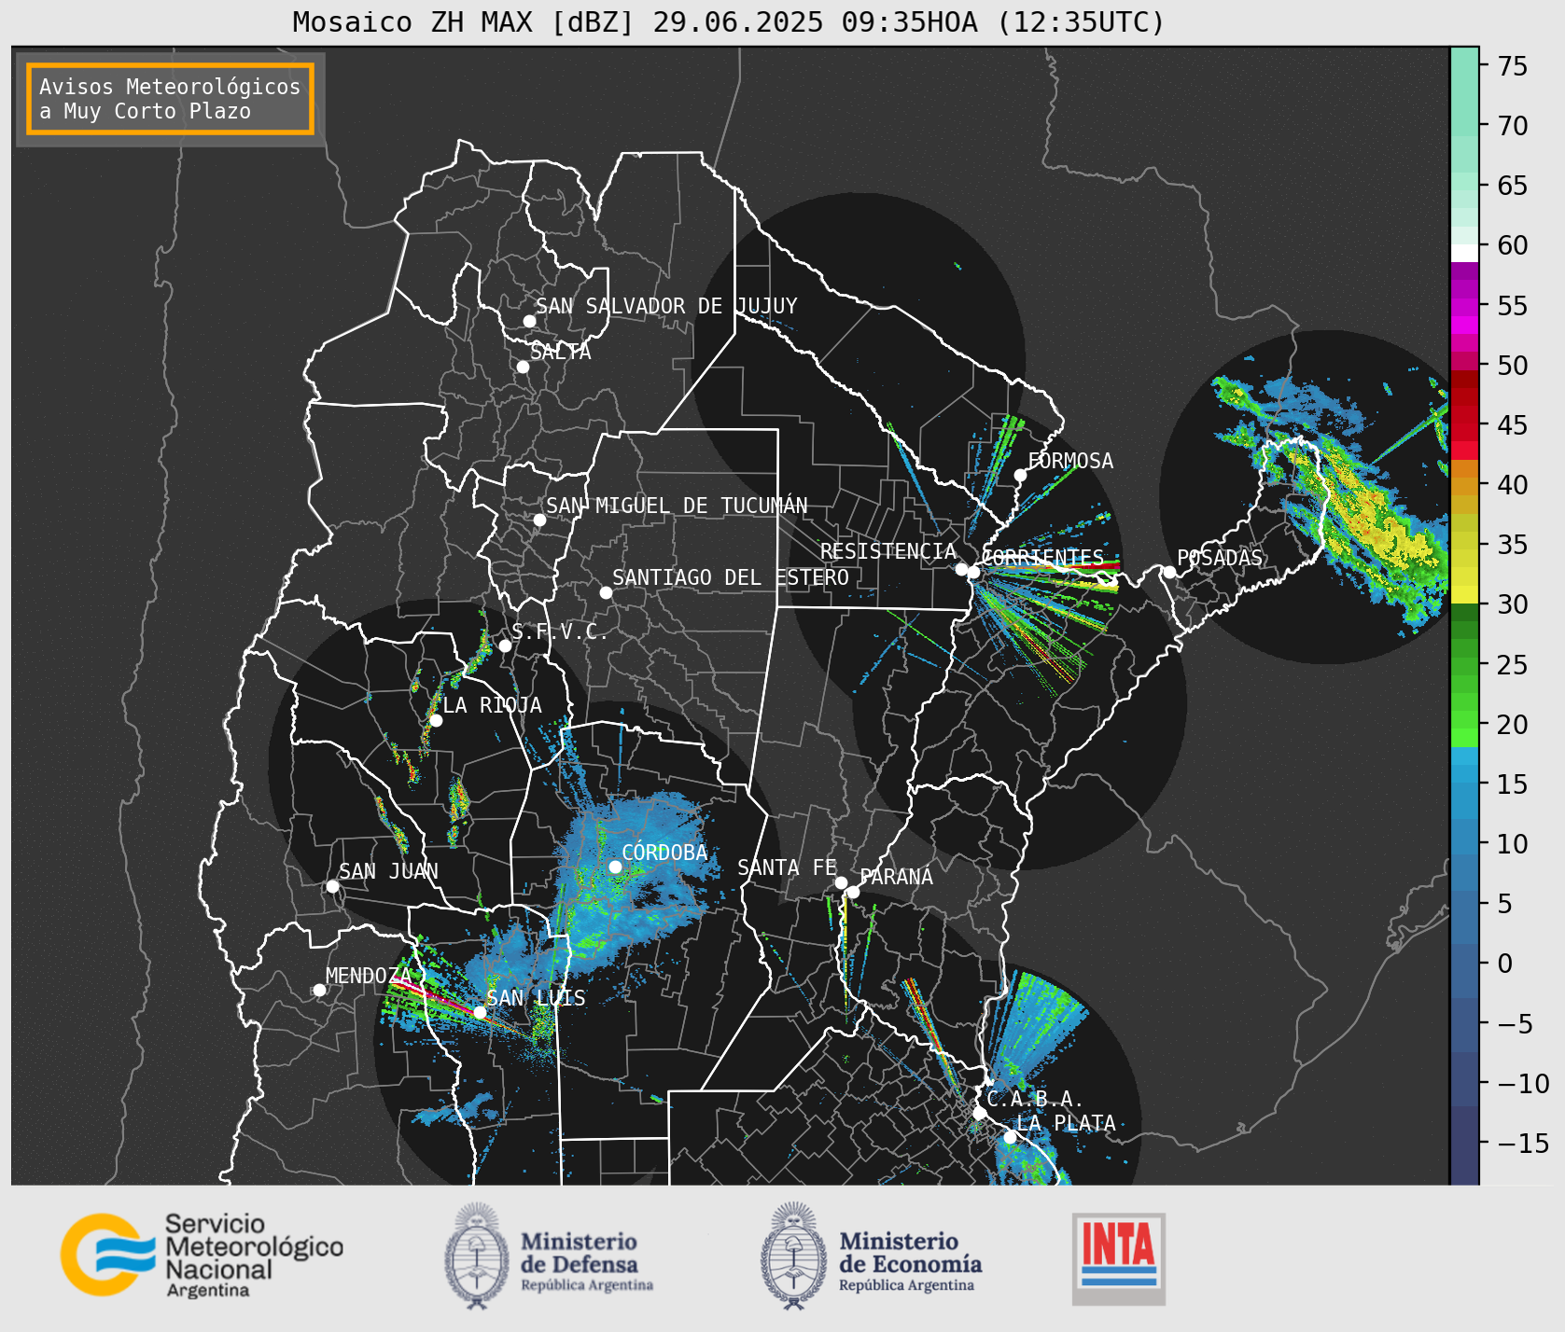
Task: Click the map title Mosaico ZH MAX
Action: [x=728, y=21]
